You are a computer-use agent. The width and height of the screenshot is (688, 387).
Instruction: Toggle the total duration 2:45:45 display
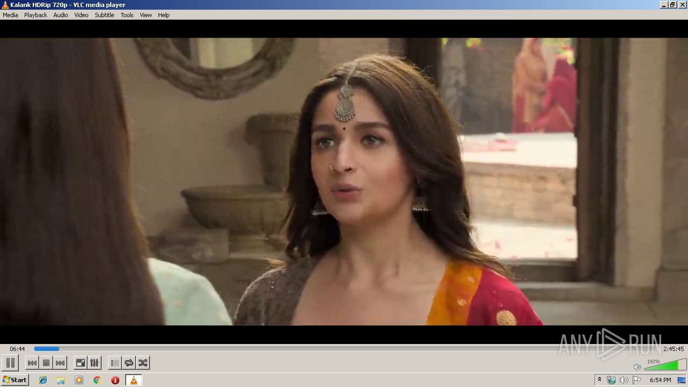[673, 349]
